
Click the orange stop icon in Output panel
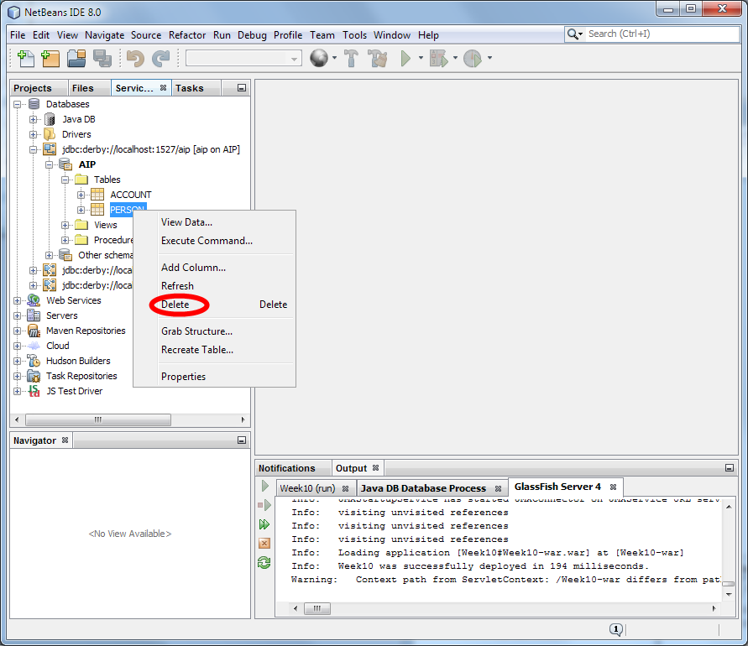pos(264,544)
